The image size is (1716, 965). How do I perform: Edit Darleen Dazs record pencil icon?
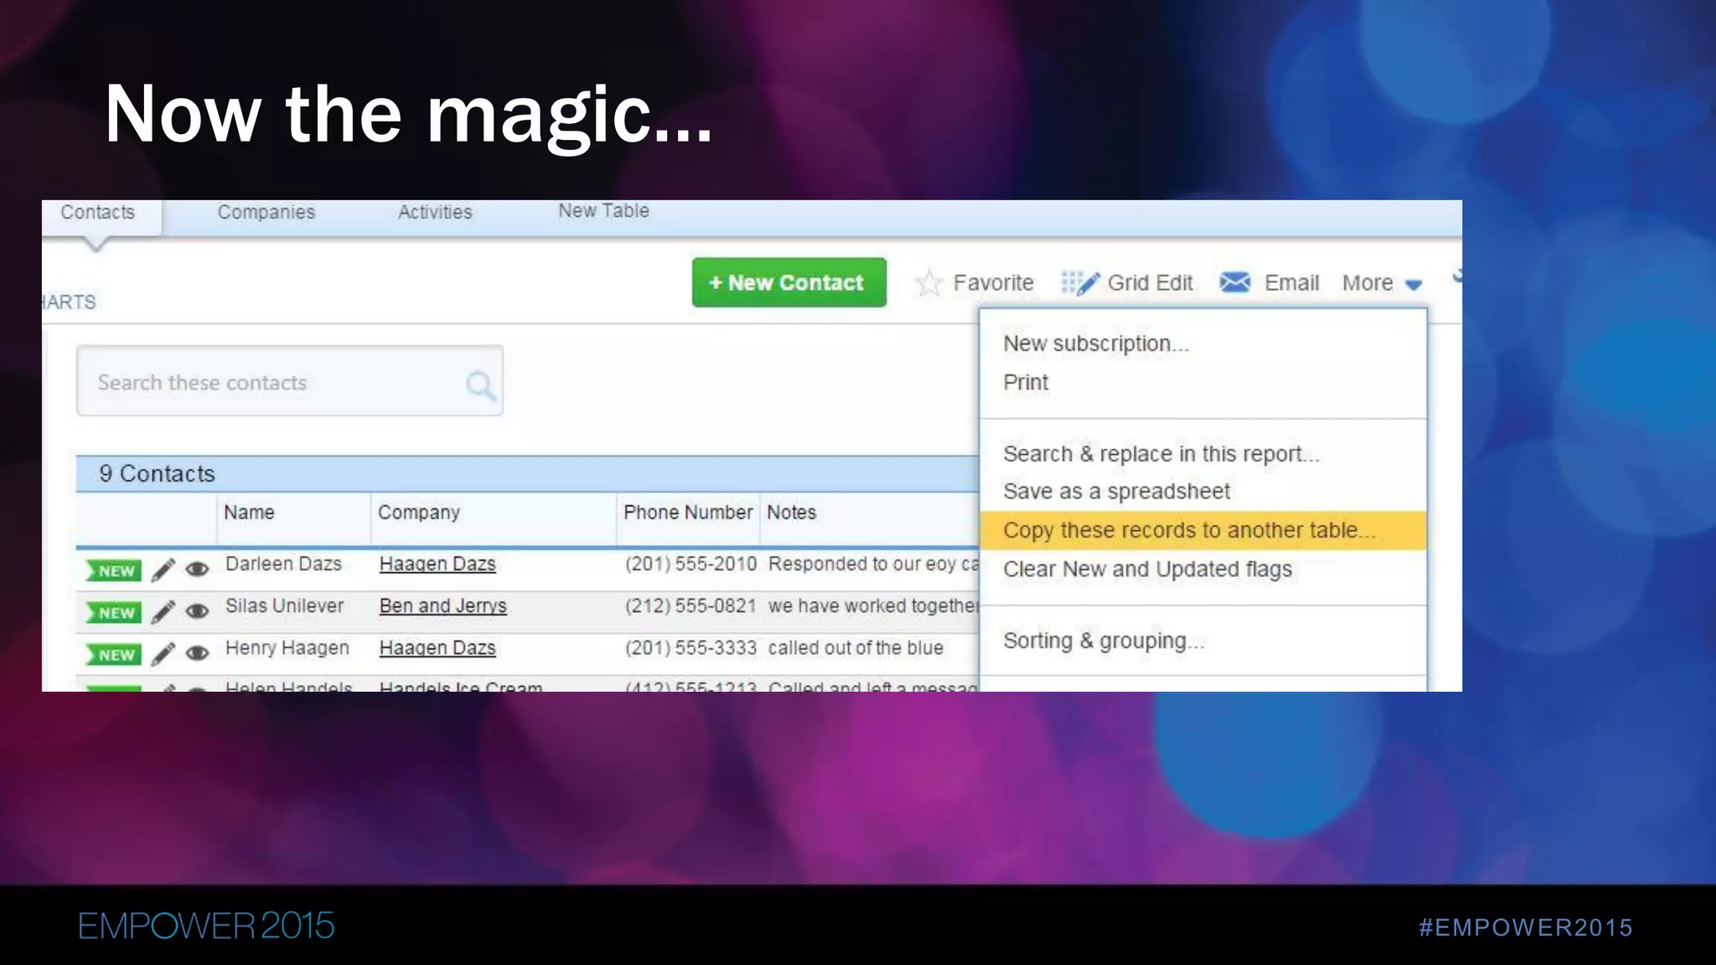(163, 570)
